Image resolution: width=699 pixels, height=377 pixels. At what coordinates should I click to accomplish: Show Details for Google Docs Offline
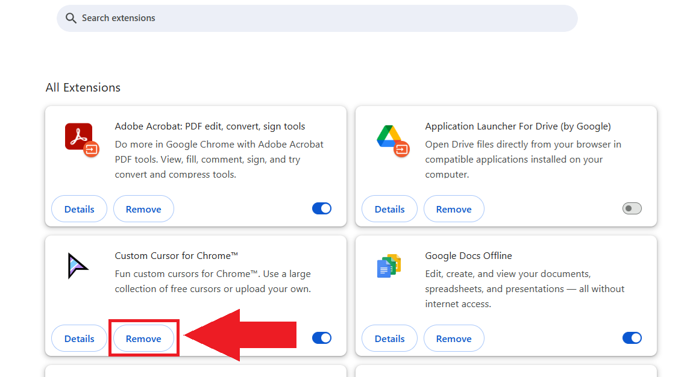point(389,338)
